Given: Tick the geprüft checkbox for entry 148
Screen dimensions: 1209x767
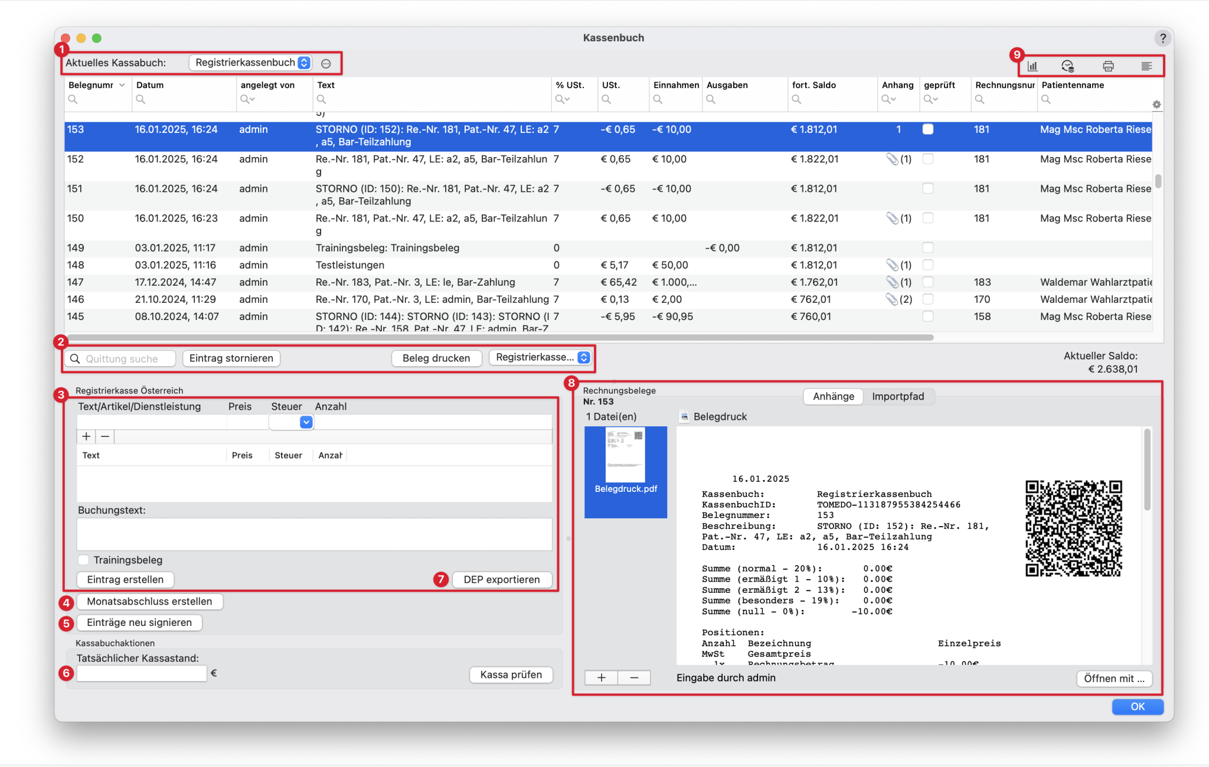Looking at the screenshot, I should (x=928, y=265).
